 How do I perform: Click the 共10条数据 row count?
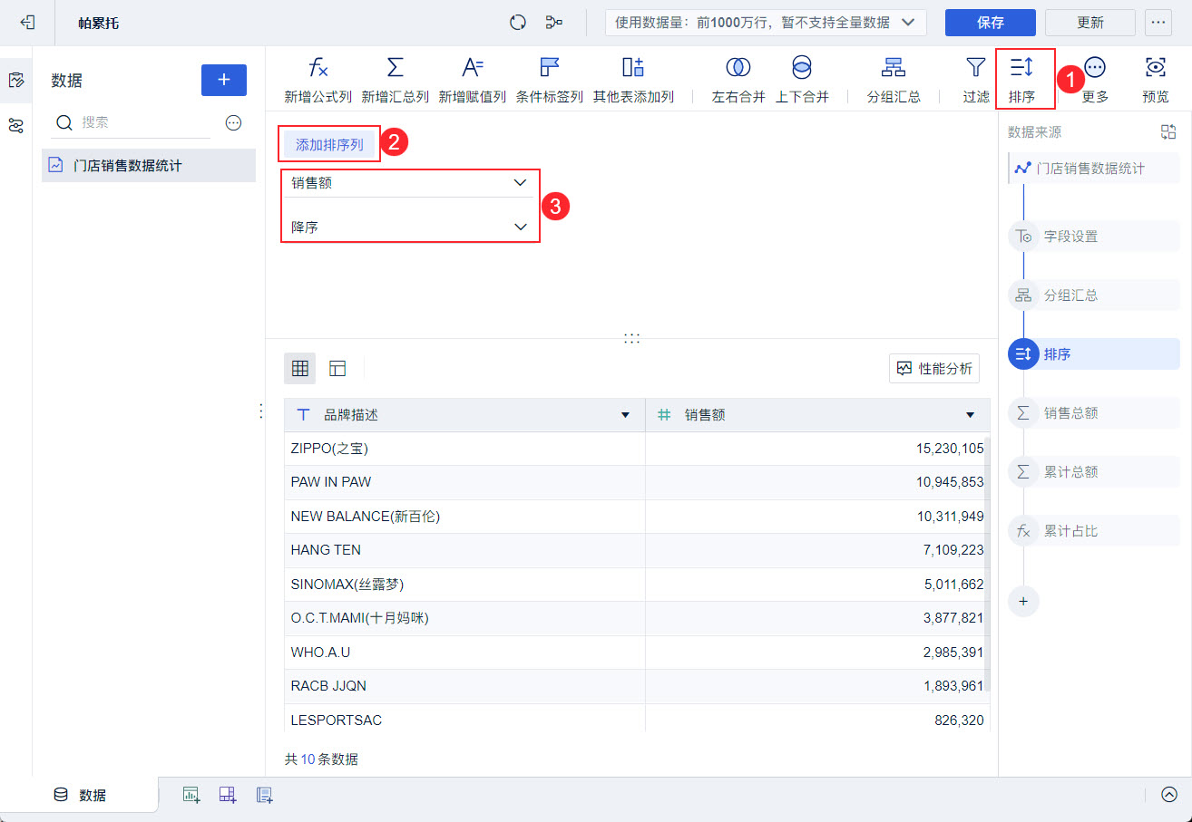[321, 759]
